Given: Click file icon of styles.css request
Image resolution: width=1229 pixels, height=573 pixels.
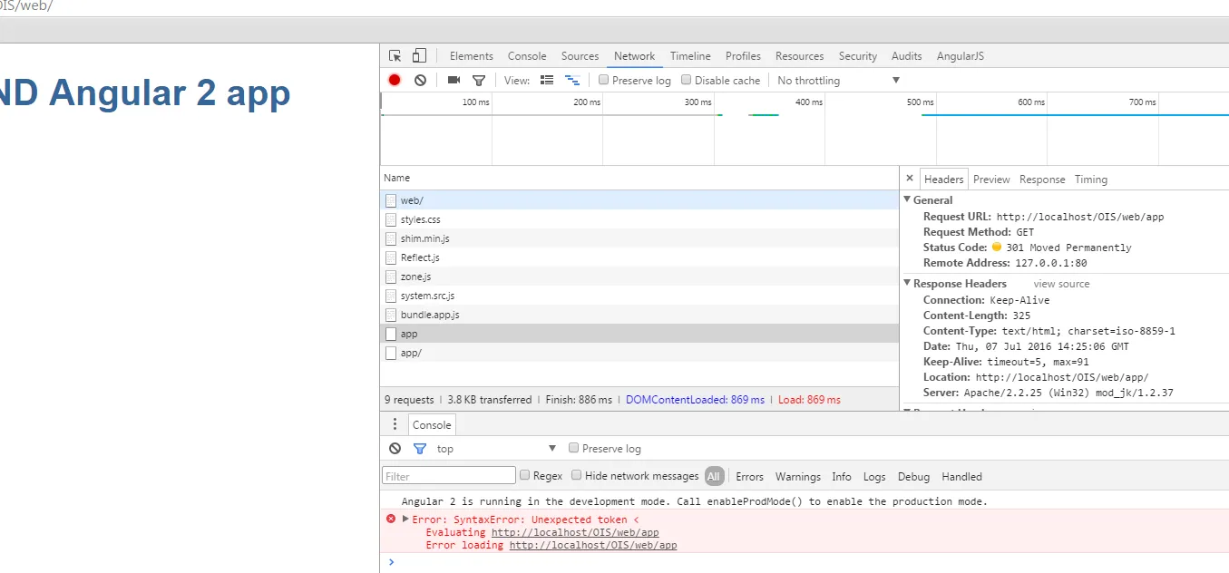Looking at the screenshot, I should click(x=391, y=219).
